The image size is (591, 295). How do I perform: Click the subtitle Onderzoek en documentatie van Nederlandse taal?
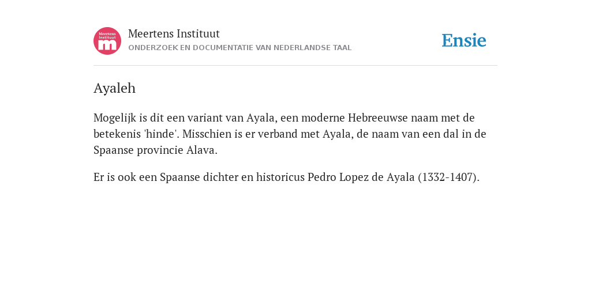[240, 48]
